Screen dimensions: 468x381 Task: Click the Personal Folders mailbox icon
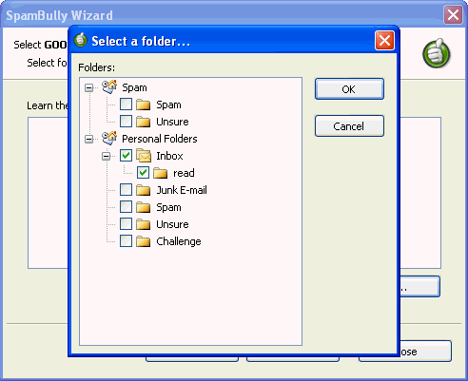pos(109,138)
